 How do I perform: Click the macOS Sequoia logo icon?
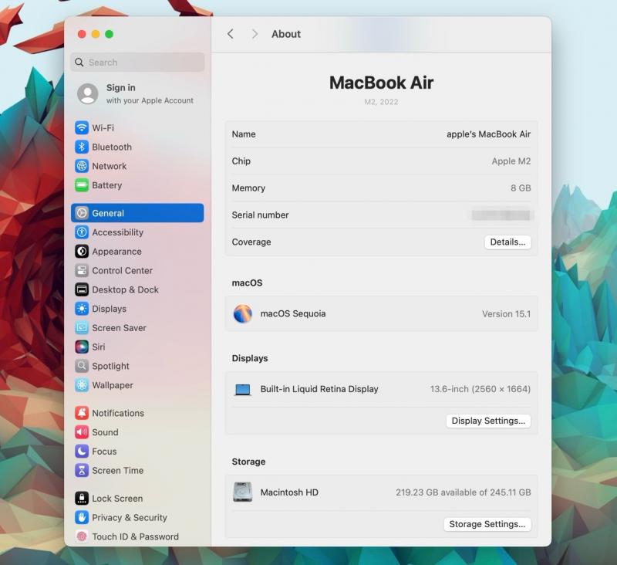tap(243, 314)
